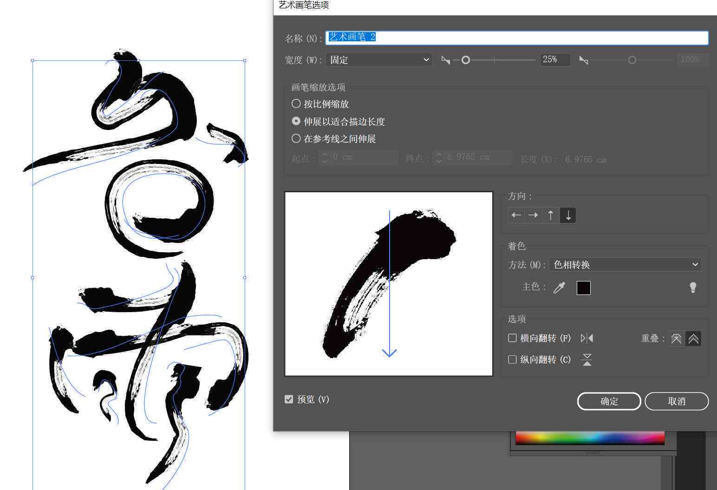Click the brush stroke preview thumbnail
This screenshot has width=717, height=490.
389,284
